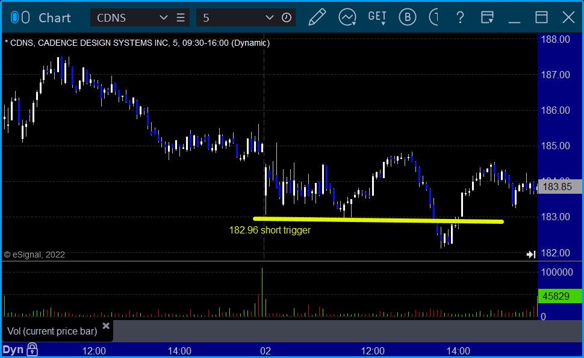Open the studies chart-line icon
The width and height of the screenshot is (584, 358).
click(x=347, y=17)
